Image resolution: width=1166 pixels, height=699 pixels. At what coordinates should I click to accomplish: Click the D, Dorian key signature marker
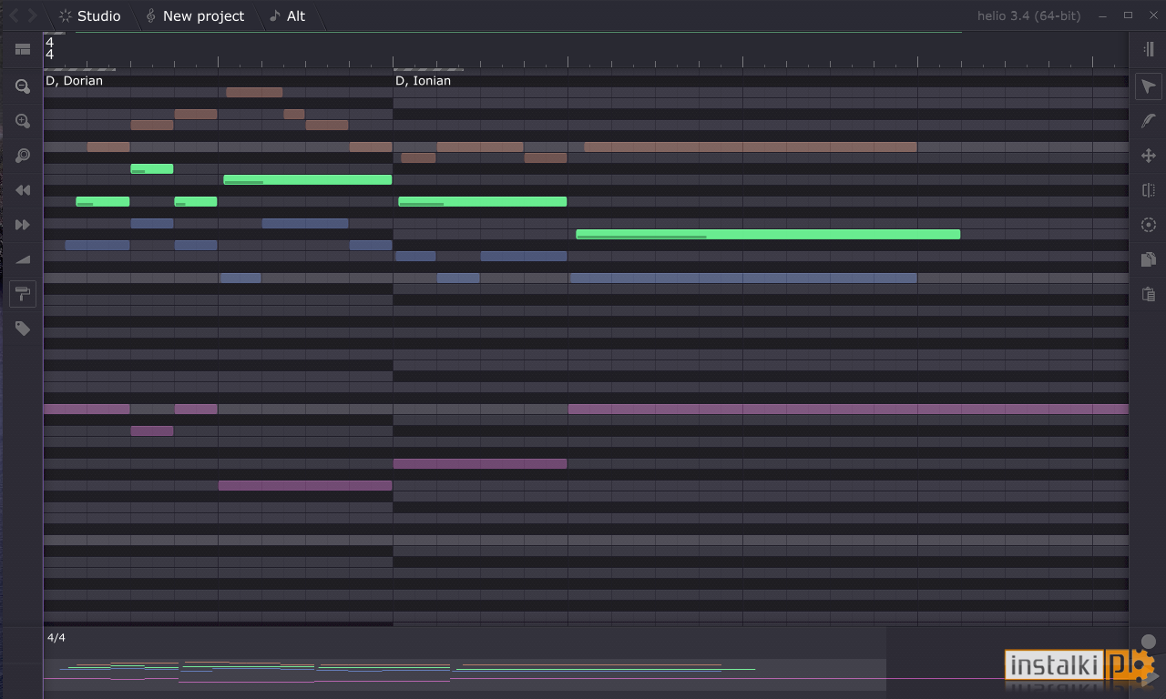[x=74, y=81]
